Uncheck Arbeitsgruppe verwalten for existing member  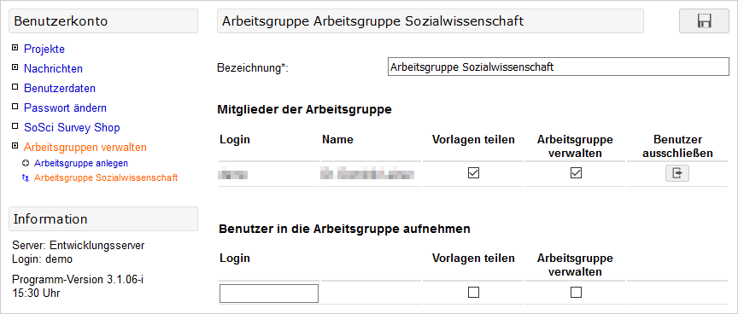pos(576,173)
